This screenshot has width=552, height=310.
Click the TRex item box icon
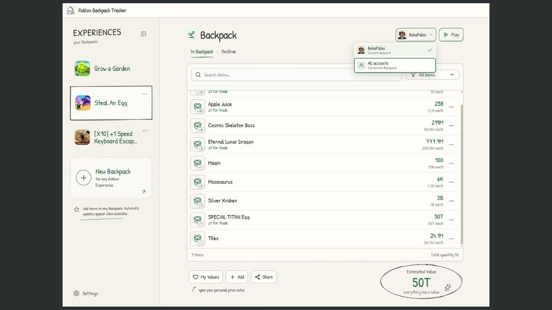pyautogui.click(x=198, y=239)
